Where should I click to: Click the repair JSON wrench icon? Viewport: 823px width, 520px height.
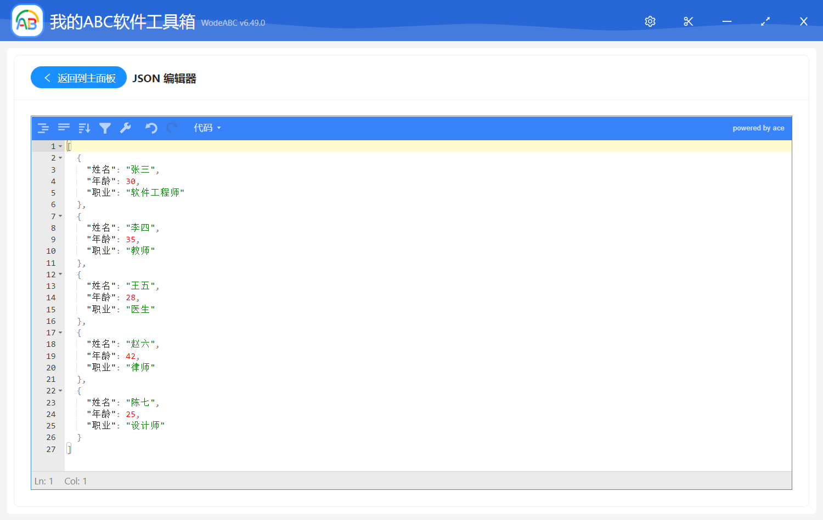pos(126,128)
